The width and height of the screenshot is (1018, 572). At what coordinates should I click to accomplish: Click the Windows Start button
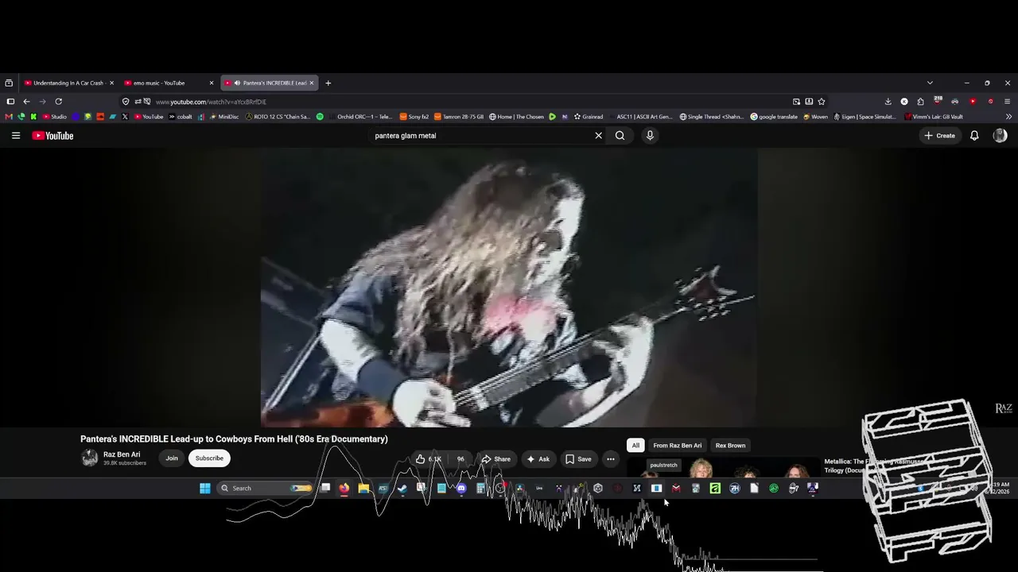tap(205, 489)
